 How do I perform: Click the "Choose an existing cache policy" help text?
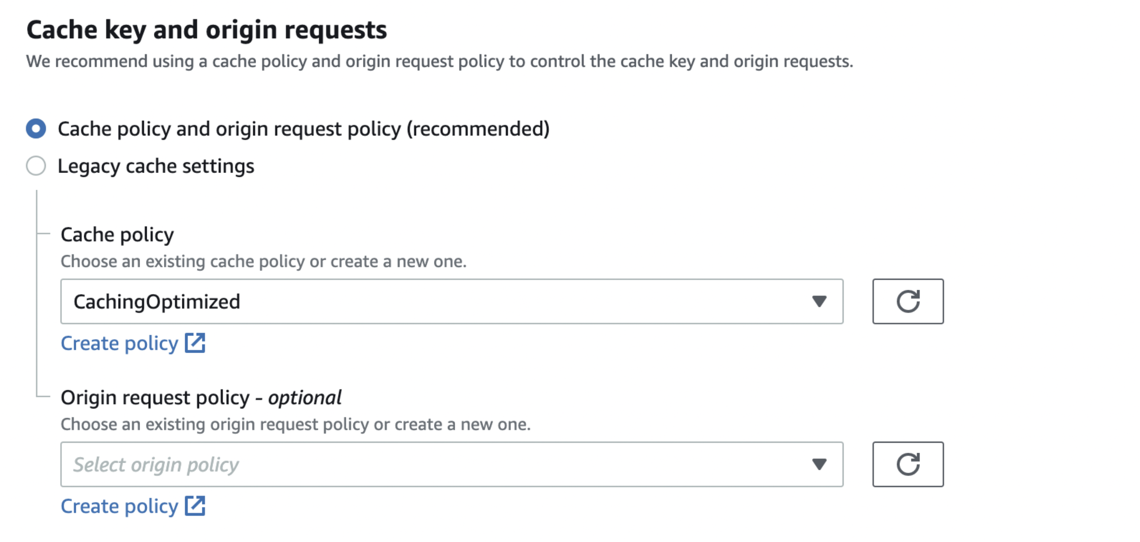[x=263, y=261]
